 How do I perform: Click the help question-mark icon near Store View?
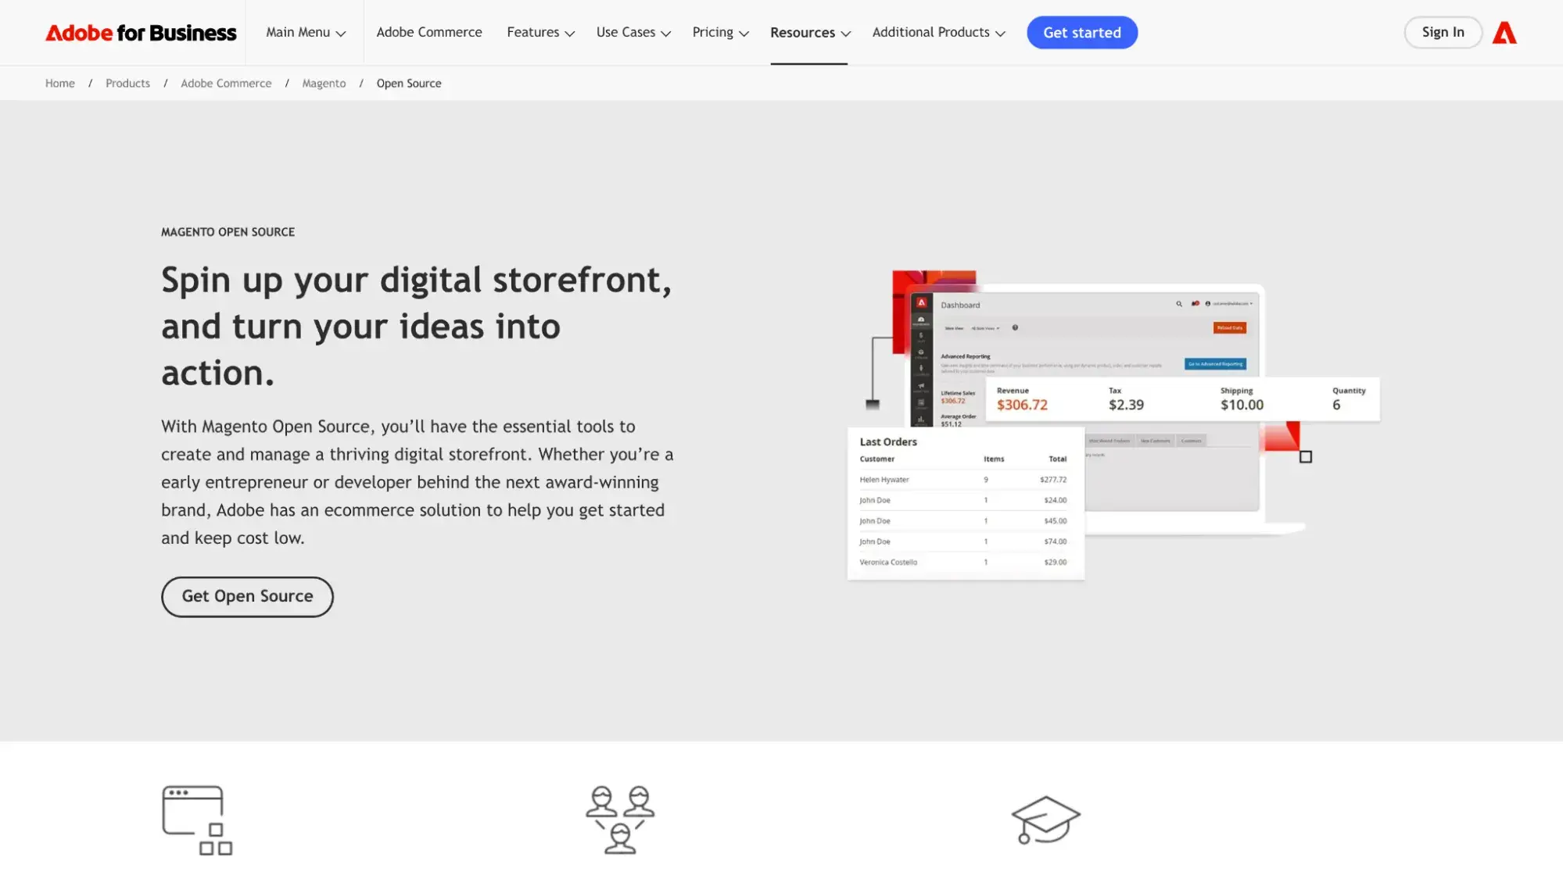1014,327
